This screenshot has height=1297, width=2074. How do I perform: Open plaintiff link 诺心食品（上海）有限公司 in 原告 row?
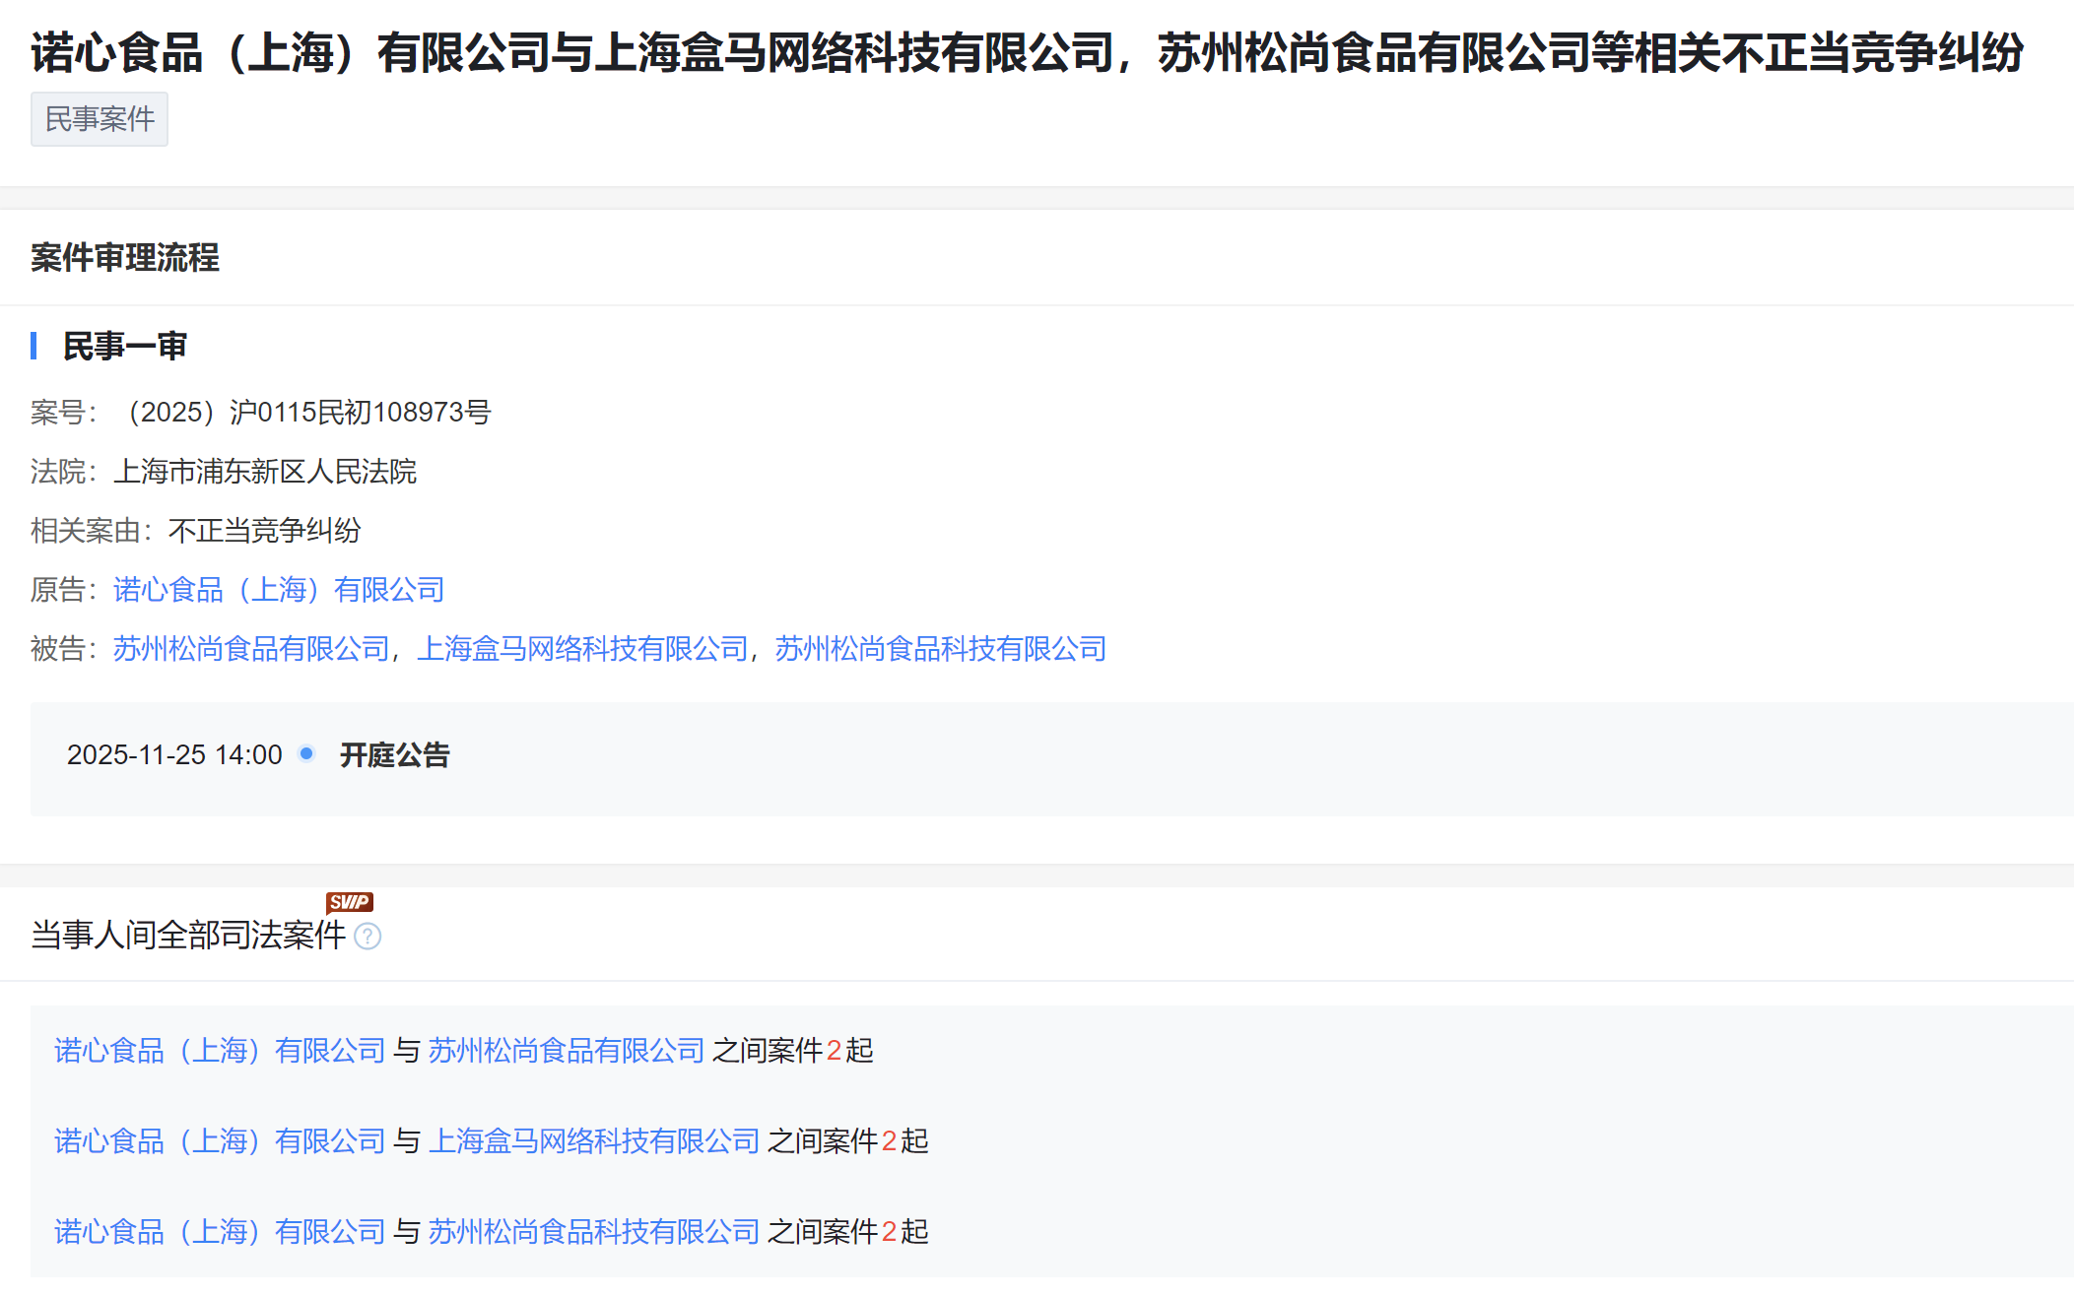point(279,590)
